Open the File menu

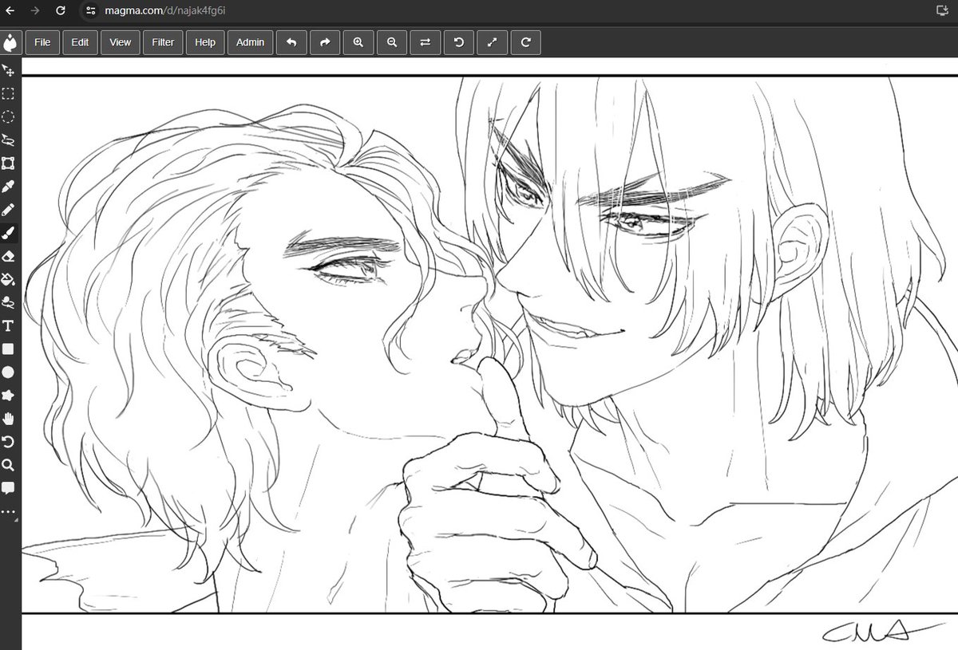point(42,42)
